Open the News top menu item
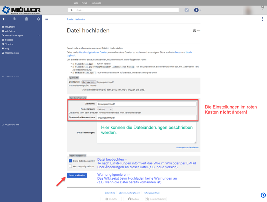This screenshot has width=267, height=202. 84,2
